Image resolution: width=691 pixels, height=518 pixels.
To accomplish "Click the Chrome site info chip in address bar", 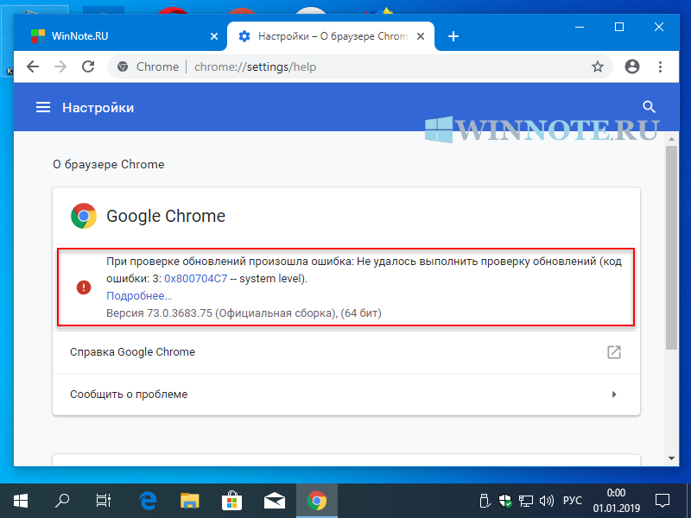I will 148,67.
